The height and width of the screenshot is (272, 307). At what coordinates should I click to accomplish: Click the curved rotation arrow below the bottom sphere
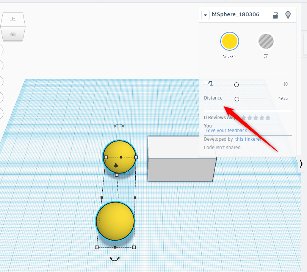click(115, 258)
